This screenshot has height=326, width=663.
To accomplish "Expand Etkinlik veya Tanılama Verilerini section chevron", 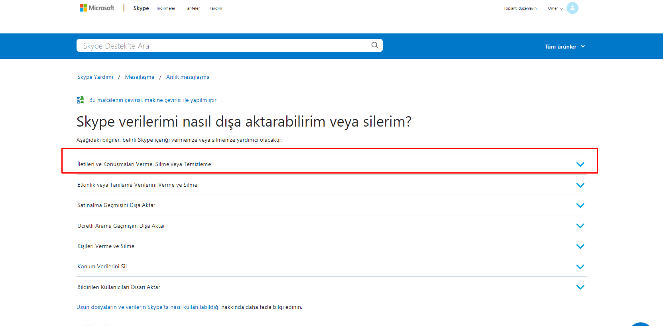I will click(x=580, y=185).
